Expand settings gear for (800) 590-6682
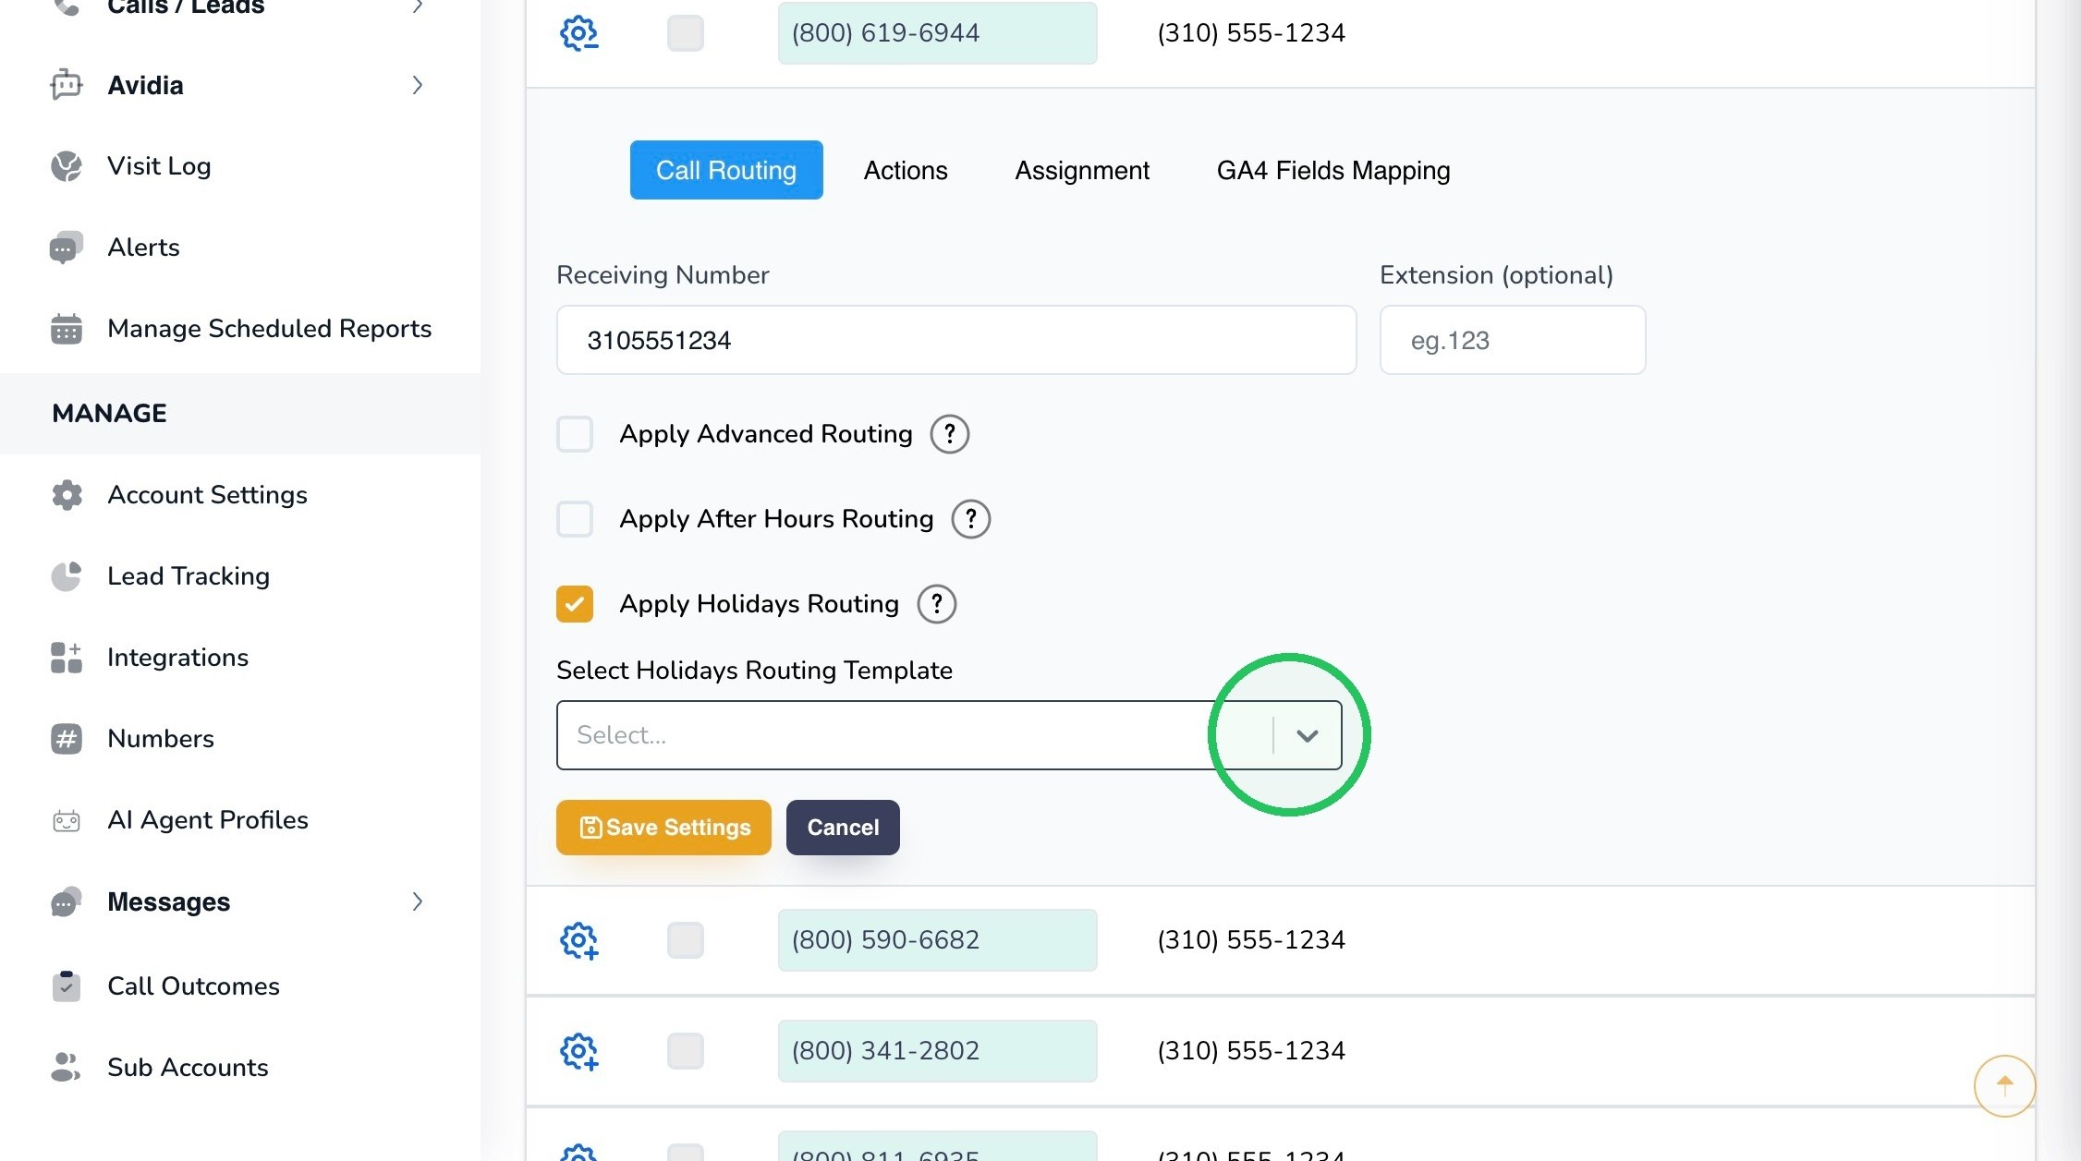2081x1161 pixels. tap(579, 940)
